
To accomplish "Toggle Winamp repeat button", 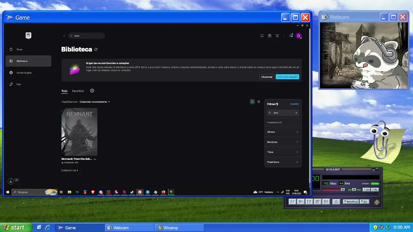I will [365, 202].
